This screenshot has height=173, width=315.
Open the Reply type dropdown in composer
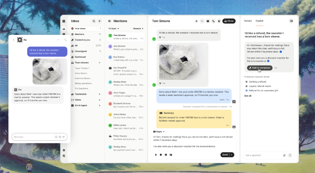[159, 132]
